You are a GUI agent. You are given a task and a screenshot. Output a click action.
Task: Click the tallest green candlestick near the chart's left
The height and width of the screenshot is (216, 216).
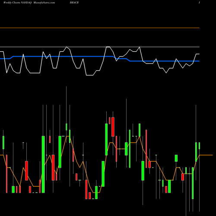(x=43, y=164)
